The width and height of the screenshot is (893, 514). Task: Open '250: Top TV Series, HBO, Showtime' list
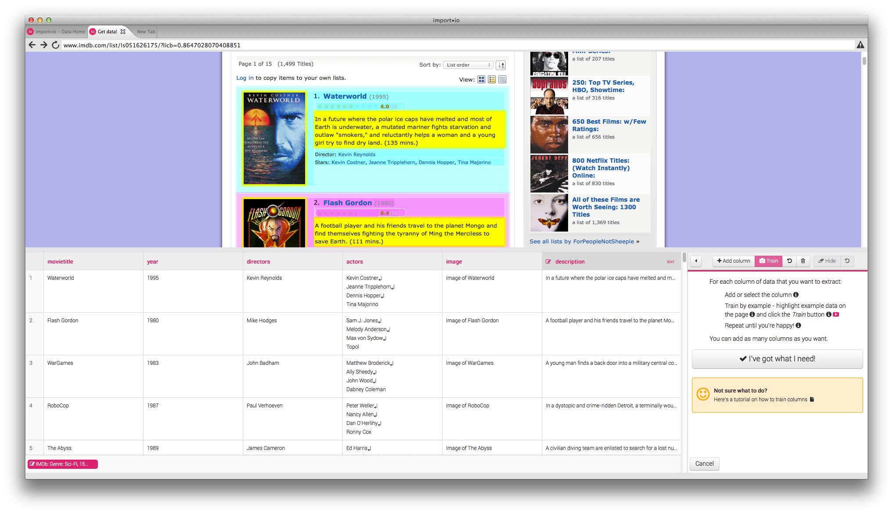(603, 86)
